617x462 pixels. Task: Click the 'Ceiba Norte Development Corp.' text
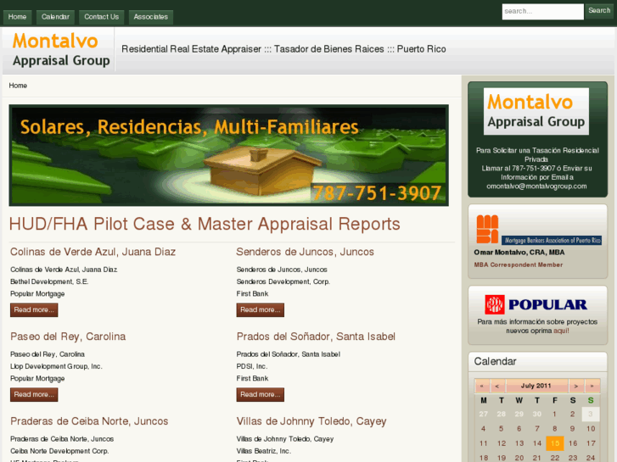point(59,451)
